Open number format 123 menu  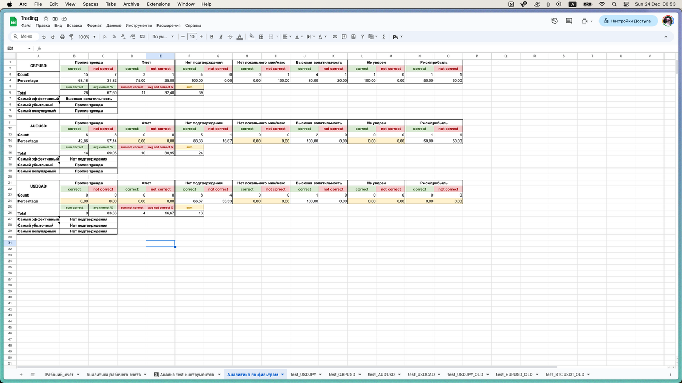click(142, 36)
